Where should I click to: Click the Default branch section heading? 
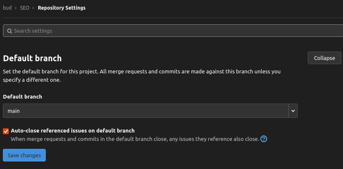click(32, 58)
